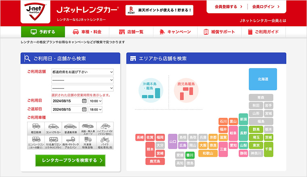Screen dimensions: 307x177
Task: Select 鹿児島 on the area map
Action: tap(155, 161)
